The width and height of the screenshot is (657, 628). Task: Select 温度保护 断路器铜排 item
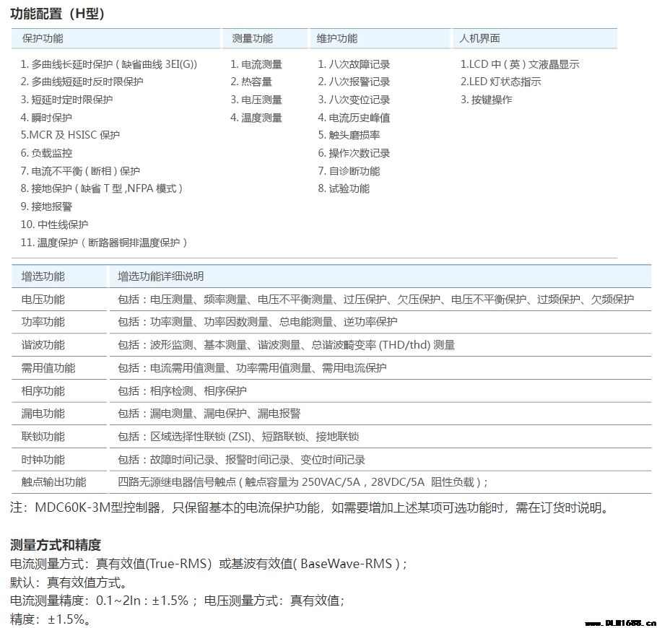104,243
